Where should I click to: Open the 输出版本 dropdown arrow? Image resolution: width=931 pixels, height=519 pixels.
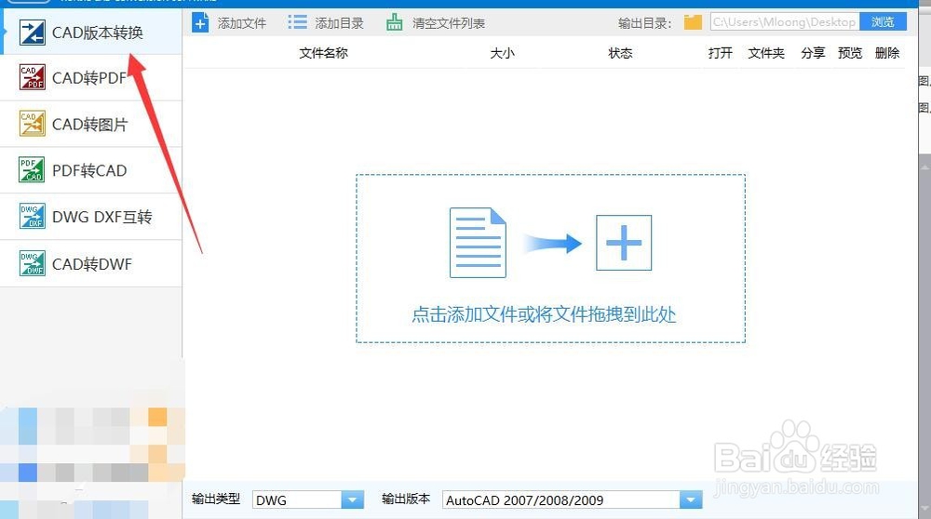coord(691,500)
